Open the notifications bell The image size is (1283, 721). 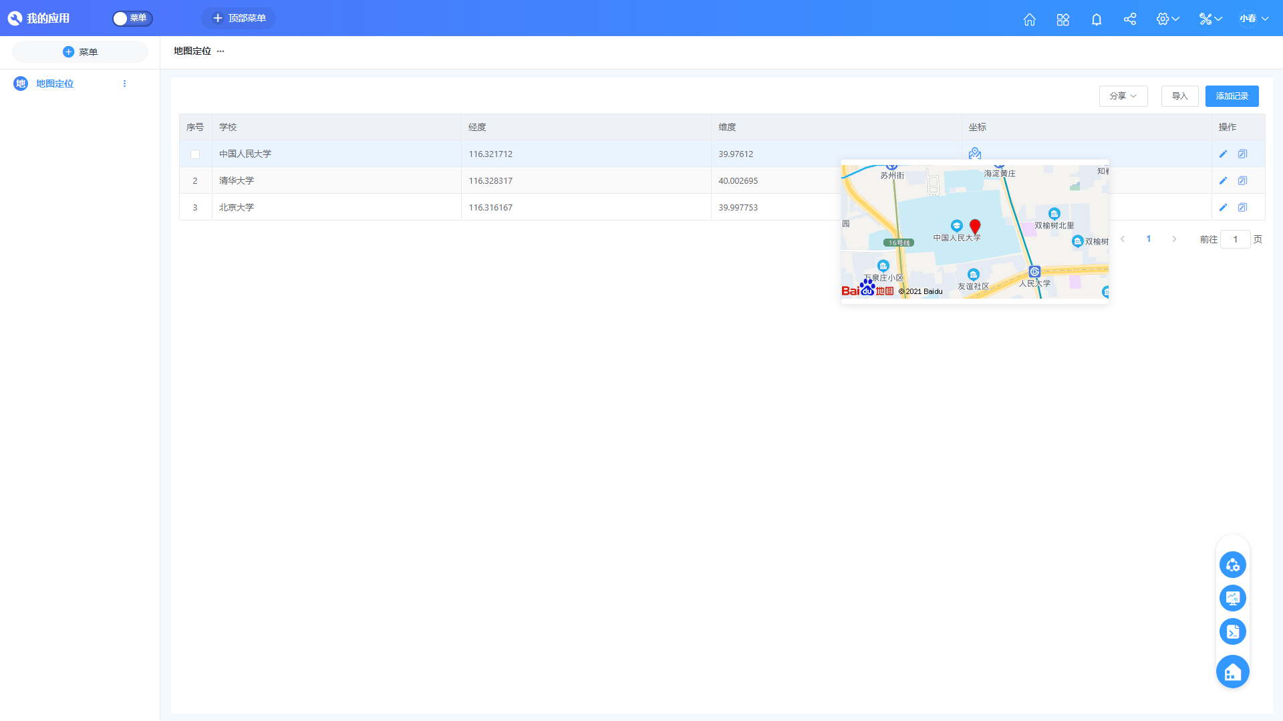1096,19
